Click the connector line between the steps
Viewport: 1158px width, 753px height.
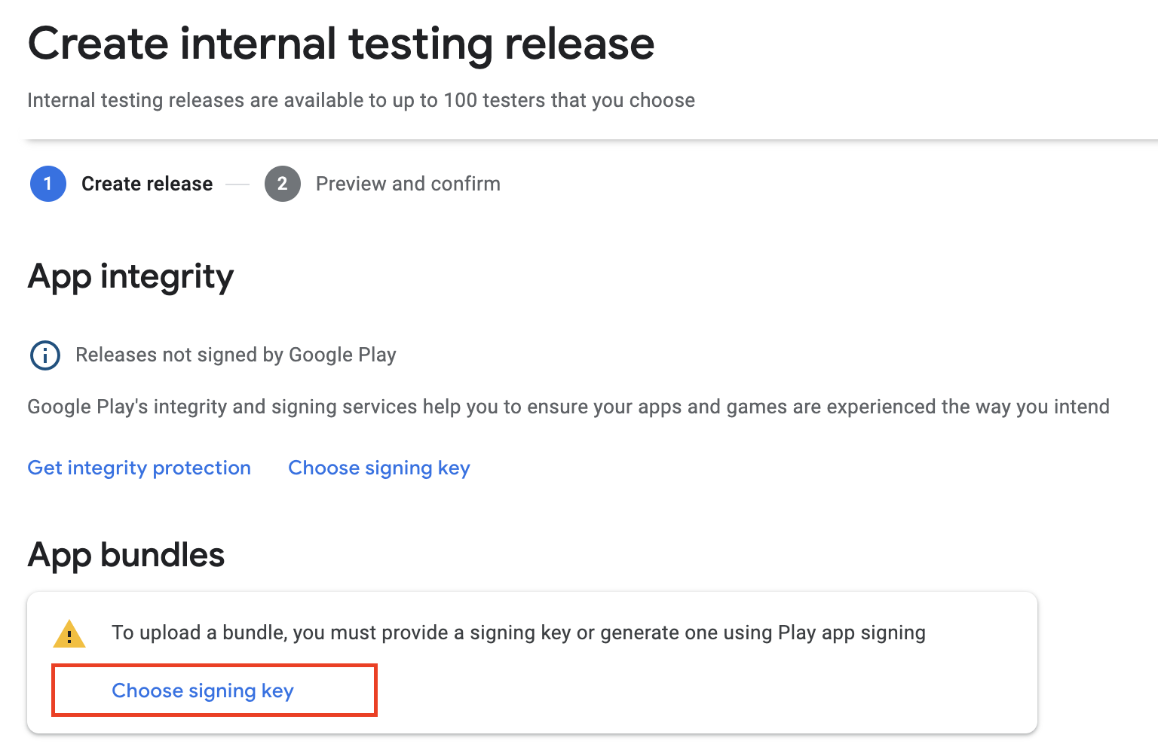(x=237, y=184)
